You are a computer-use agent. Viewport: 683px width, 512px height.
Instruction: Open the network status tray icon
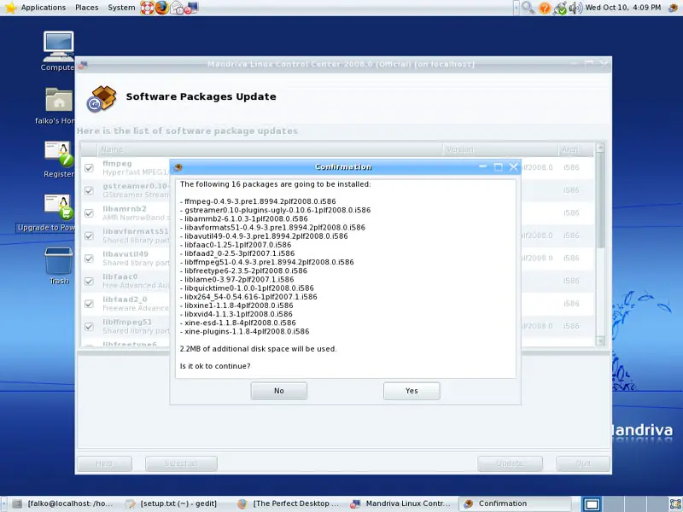[x=560, y=8]
